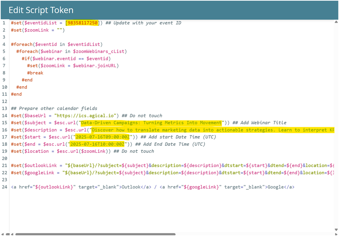Click line number 24 in the gutter

click(5, 187)
